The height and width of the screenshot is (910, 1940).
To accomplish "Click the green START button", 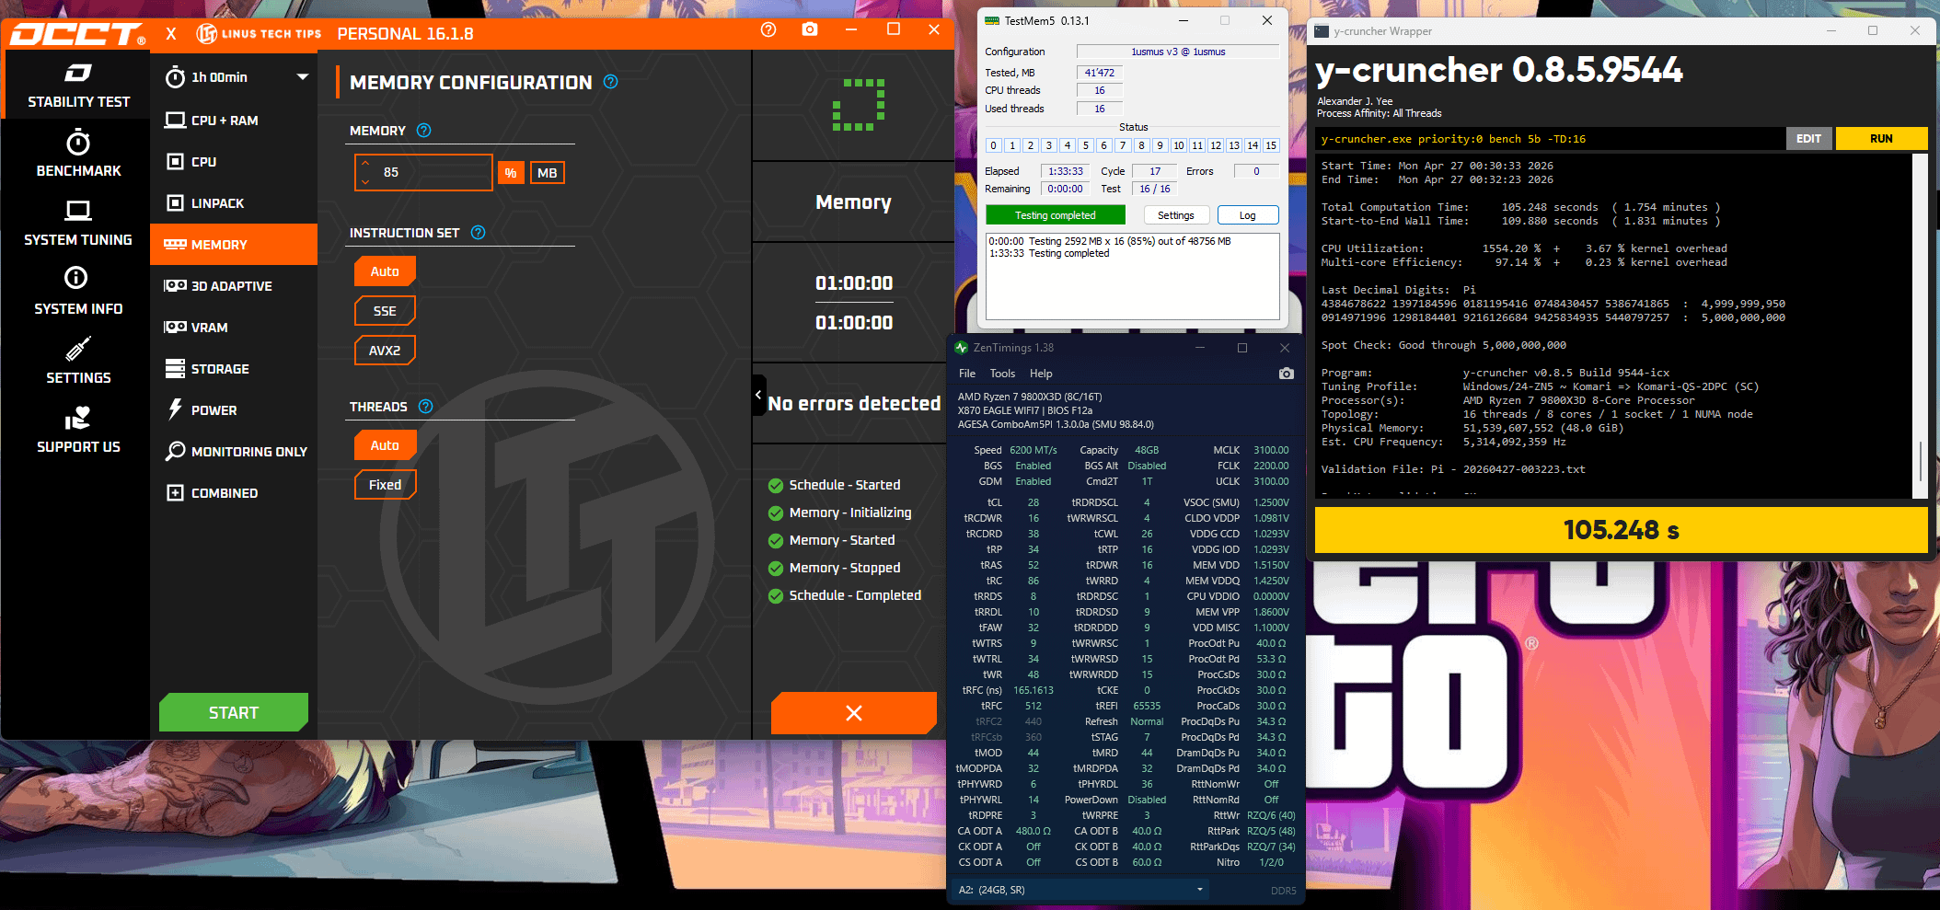I will [234, 713].
